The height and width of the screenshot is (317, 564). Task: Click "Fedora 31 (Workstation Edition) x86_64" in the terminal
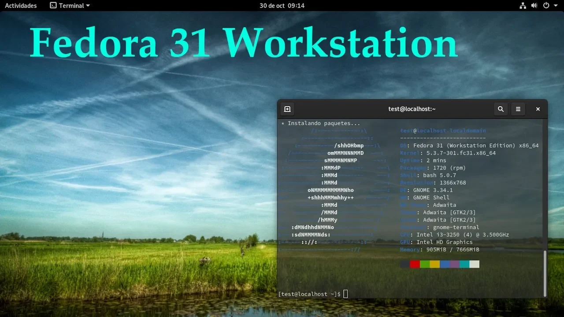(476, 146)
